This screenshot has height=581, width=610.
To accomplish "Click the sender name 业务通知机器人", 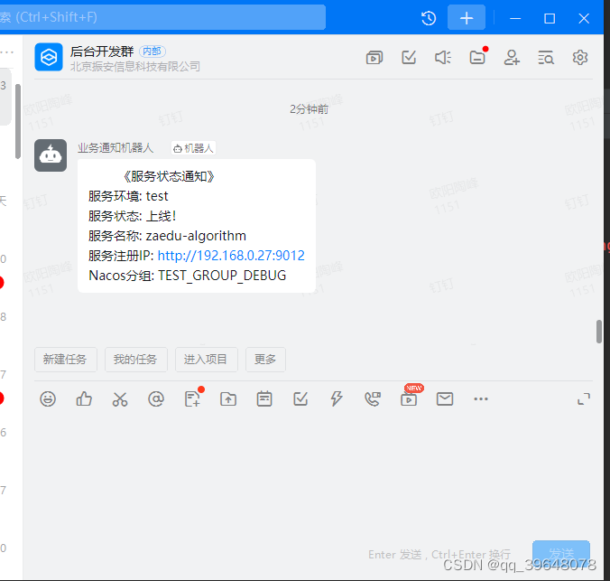I will point(116,148).
